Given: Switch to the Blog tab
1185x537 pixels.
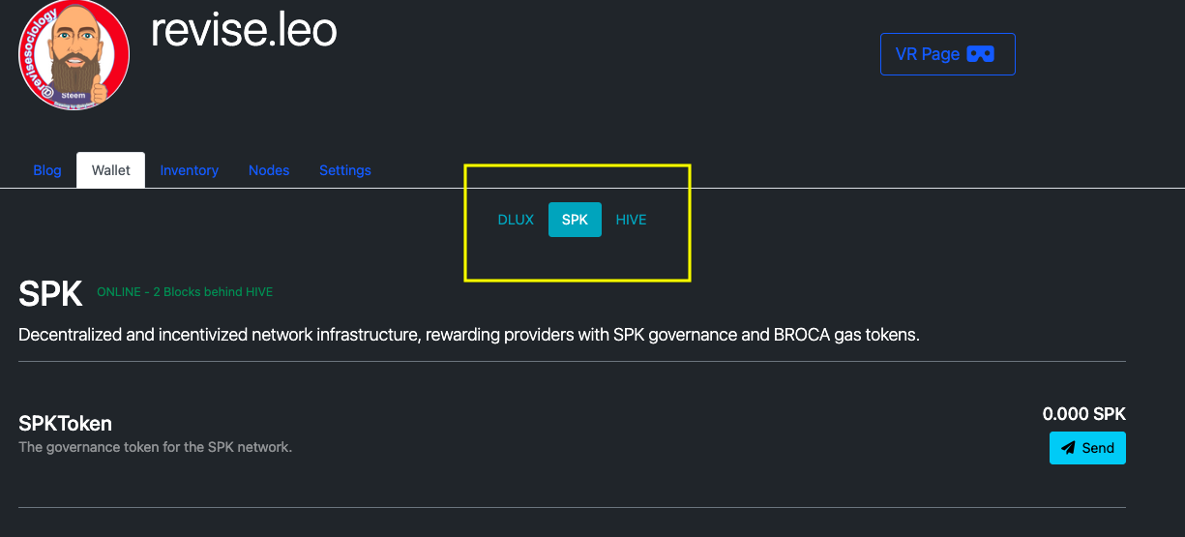Looking at the screenshot, I should tap(47, 170).
